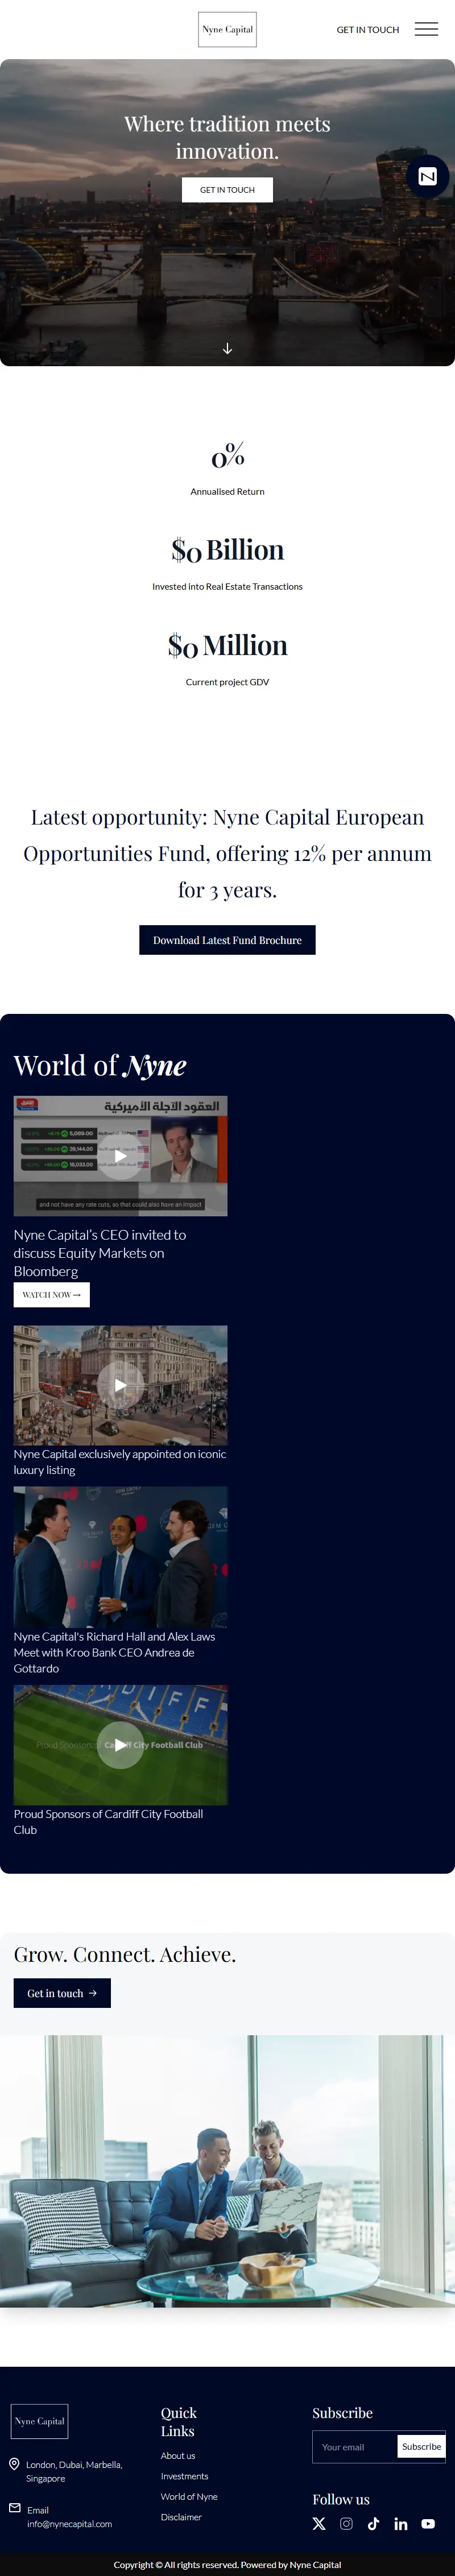Open the TikTok profile icon
The width and height of the screenshot is (455, 2576).
pyautogui.click(x=373, y=2523)
